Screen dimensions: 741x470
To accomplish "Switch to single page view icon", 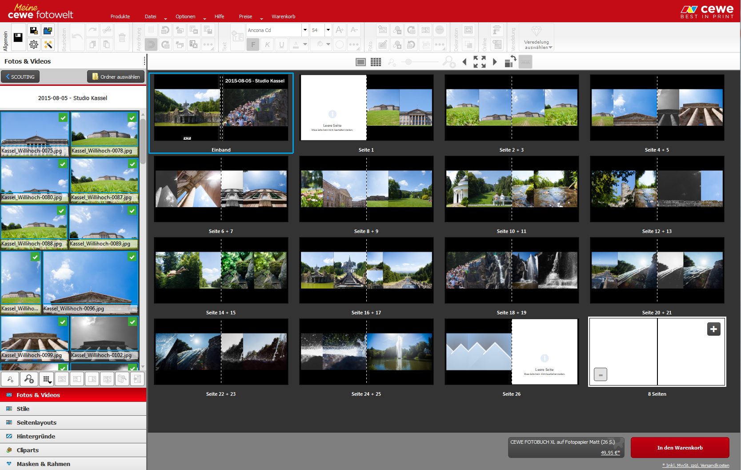I will point(360,62).
